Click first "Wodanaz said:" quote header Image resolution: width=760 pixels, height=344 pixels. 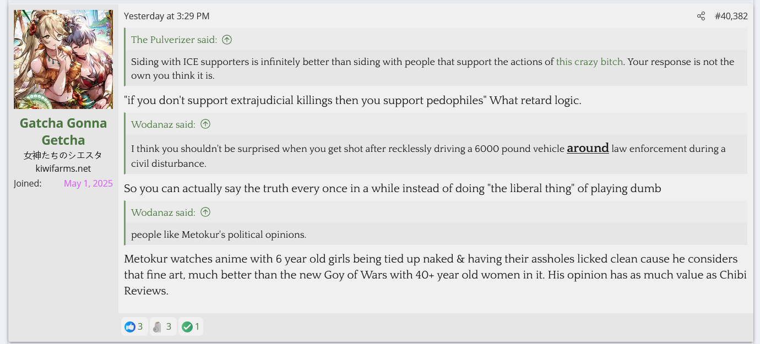point(163,124)
